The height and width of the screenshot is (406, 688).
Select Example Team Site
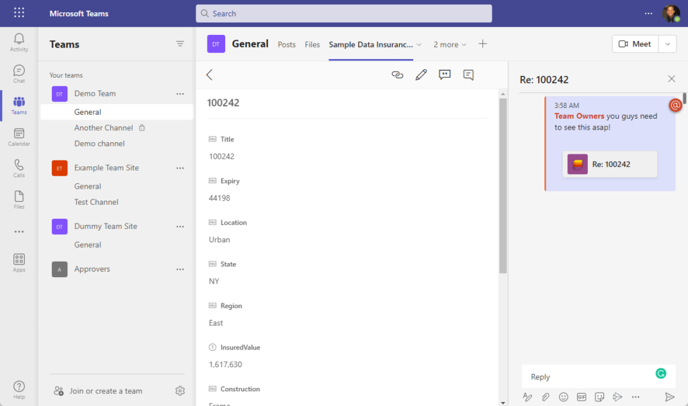[106, 168]
